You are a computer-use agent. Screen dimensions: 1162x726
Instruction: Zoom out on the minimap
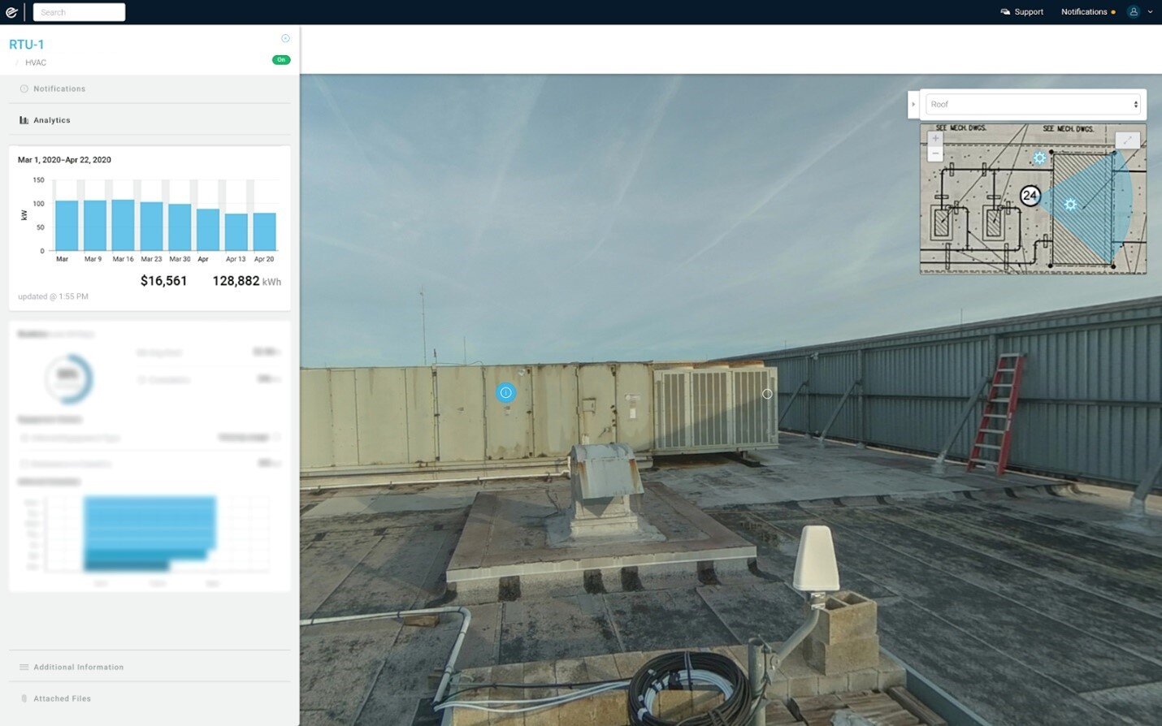click(x=935, y=153)
